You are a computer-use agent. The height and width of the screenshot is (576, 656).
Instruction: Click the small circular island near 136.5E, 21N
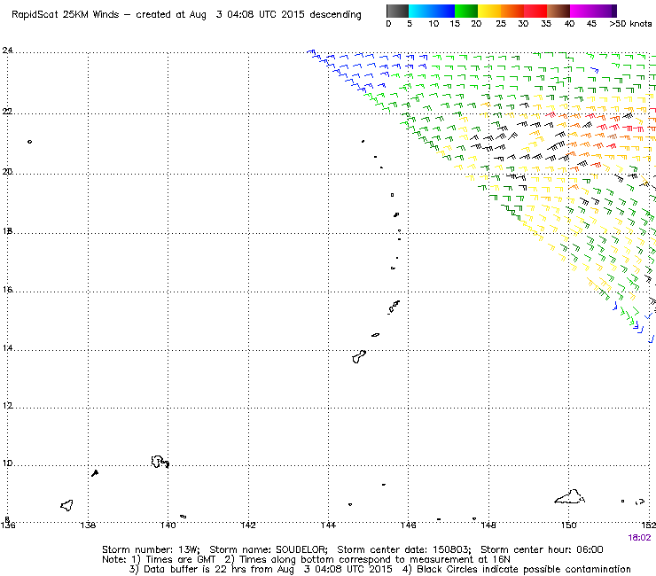30,142
